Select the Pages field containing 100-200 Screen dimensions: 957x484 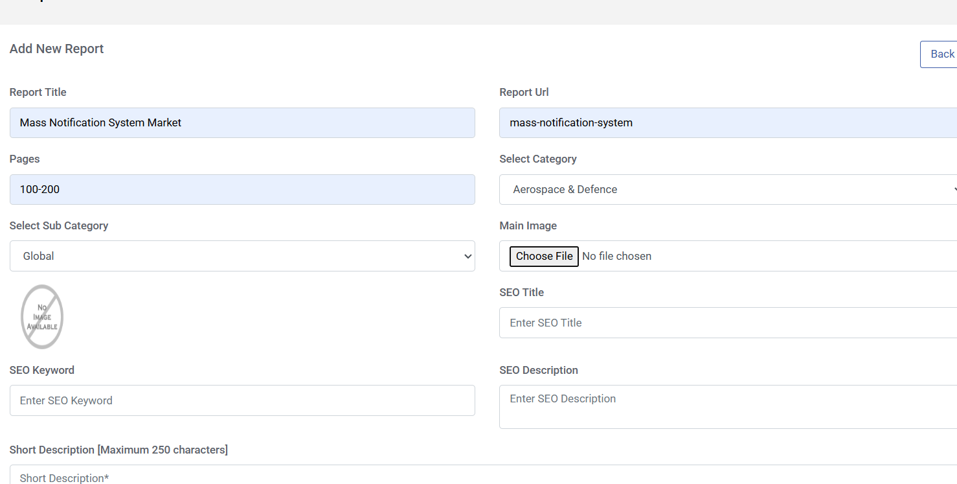pos(242,190)
